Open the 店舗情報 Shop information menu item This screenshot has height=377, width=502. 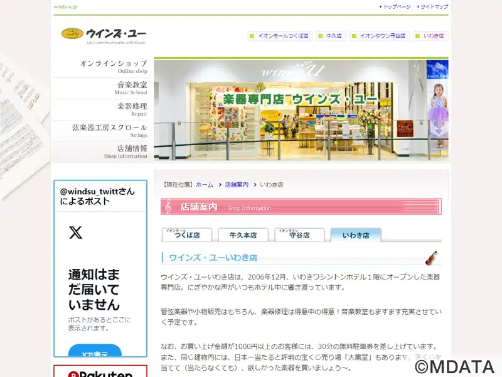click(x=100, y=152)
